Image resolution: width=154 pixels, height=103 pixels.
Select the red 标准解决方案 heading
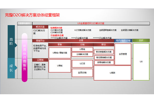56,28
